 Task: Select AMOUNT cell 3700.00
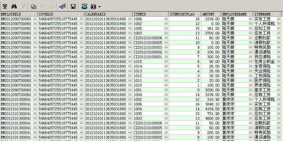211,33
